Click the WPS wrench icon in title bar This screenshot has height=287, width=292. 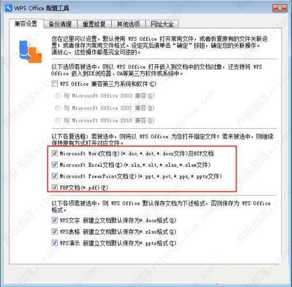tap(8, 8)
